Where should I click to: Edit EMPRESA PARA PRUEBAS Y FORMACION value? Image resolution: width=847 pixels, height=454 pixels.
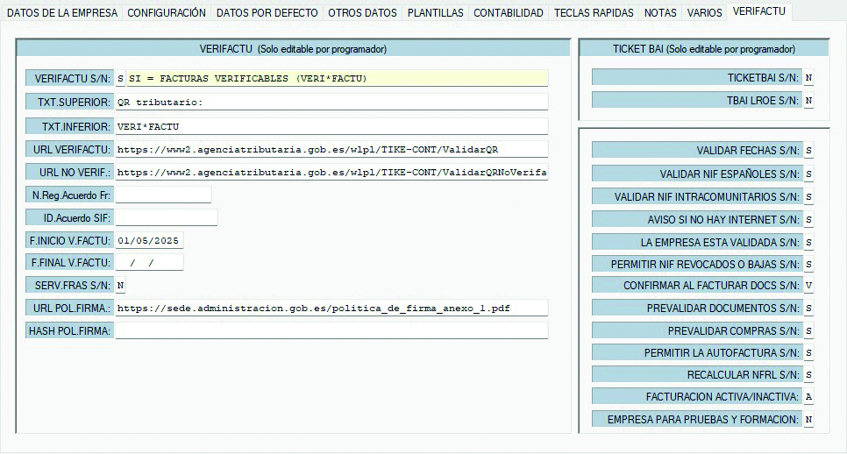click(808, 420)
